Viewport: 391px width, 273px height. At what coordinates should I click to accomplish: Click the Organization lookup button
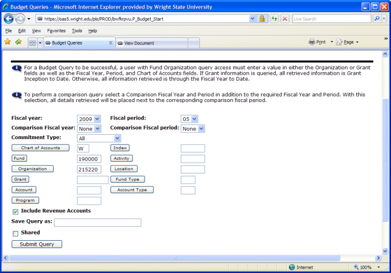[x=33, y=168]
